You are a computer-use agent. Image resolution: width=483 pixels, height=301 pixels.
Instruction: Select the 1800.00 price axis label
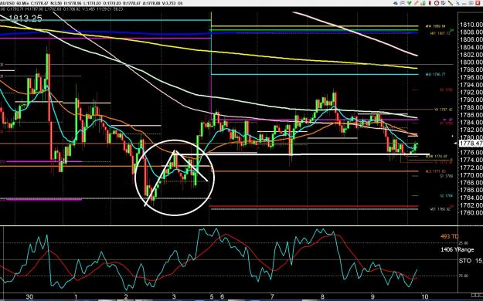tap(471, 63)
